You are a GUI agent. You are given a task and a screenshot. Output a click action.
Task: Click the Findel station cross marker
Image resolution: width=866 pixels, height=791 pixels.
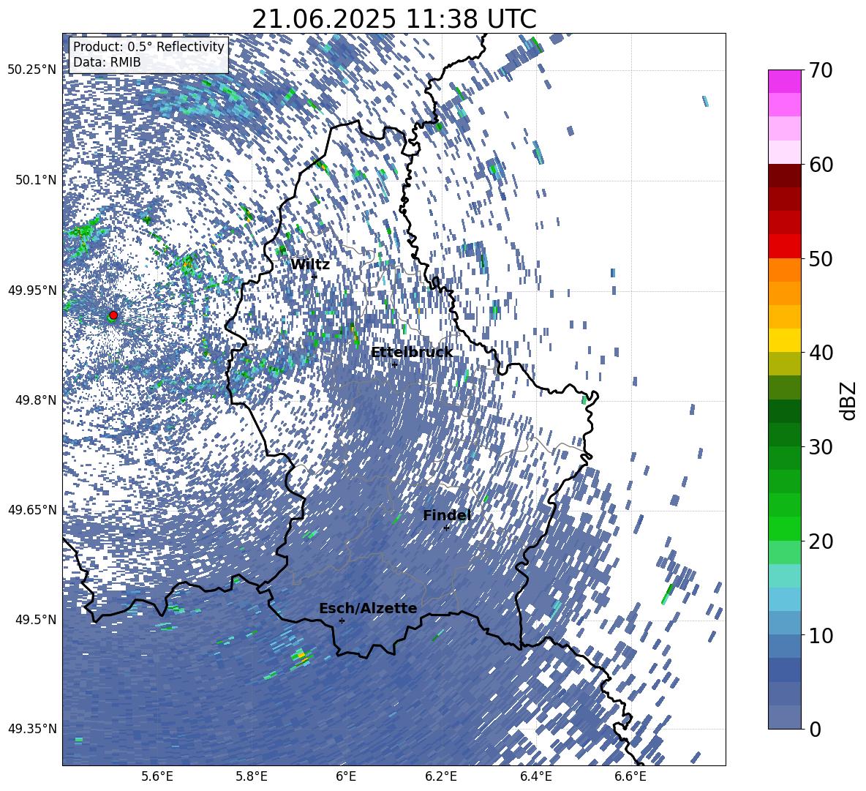pos(446,528)
